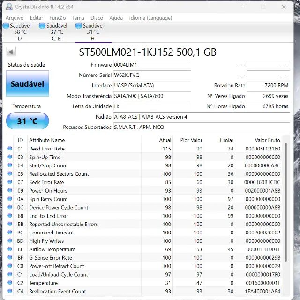
Task: Select the Load/Unload Cycle Count attribute name
Action: [58, 275]
